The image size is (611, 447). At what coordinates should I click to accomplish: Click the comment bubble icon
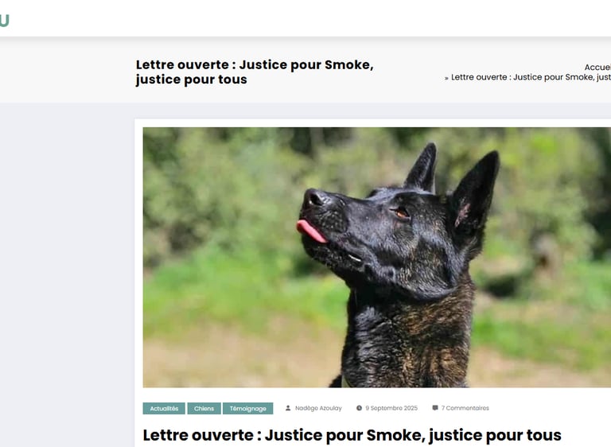435,408
